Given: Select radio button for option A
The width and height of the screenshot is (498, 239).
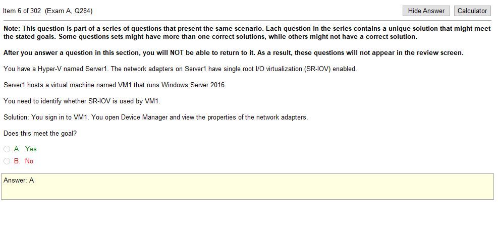Looking at the screenshot, I should (7, 149).
